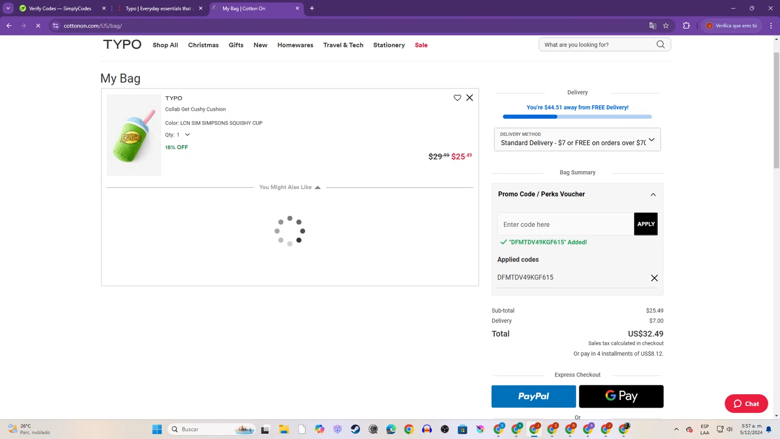Click the Verifica que eres tú profile button

click(x=732, y=25)
